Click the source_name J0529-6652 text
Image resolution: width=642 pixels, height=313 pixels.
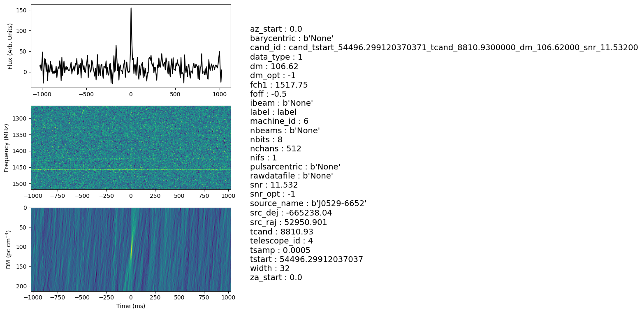[x=308, y=204]
